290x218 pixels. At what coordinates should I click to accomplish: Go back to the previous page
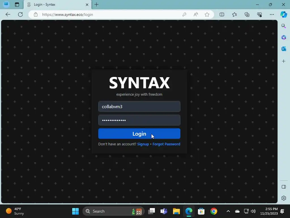point(8,14)
